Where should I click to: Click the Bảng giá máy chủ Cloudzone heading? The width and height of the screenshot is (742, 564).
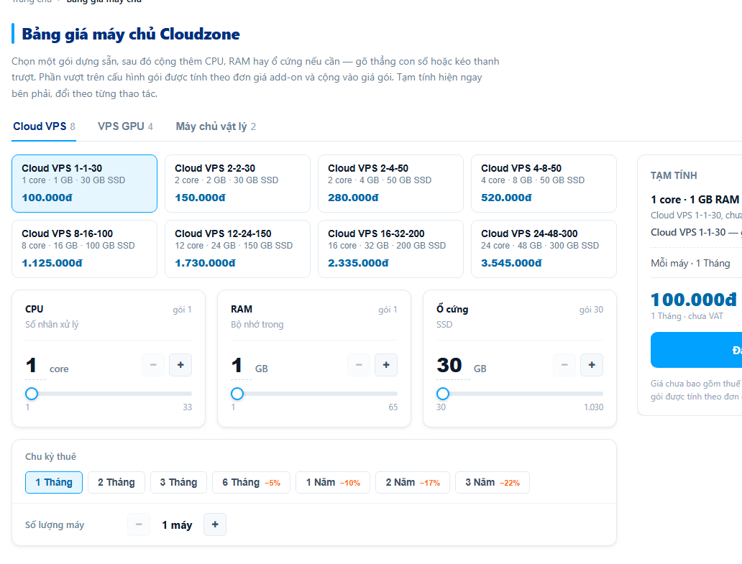[x=131, y=34]
